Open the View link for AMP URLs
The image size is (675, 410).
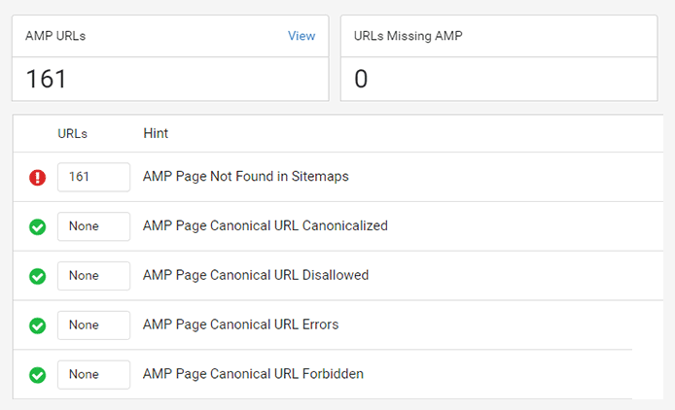(302, 36)
